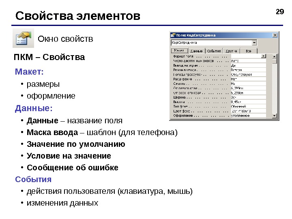Click the 0,45см Высота value
This screenshot has height=219, width=292.
coord(248,102)
